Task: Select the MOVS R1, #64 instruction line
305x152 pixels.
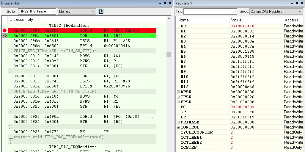Action: [x=82, y=56]
